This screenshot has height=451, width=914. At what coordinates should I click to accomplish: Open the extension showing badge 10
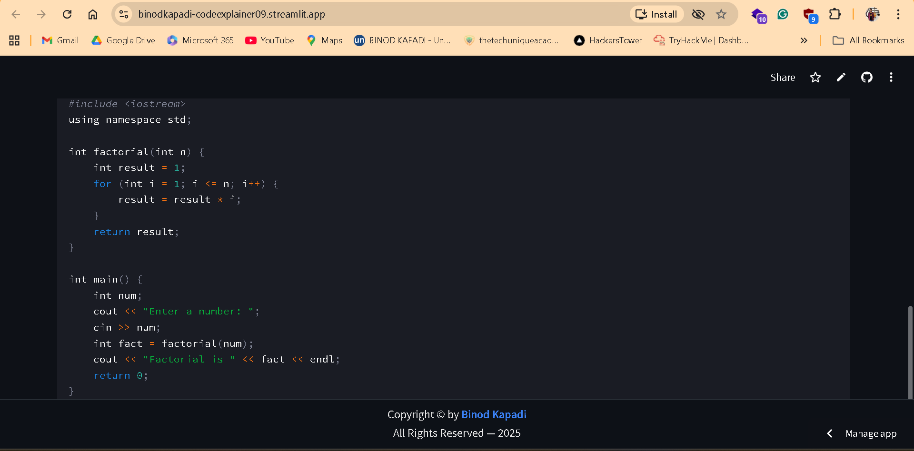(x=758, y=14)
